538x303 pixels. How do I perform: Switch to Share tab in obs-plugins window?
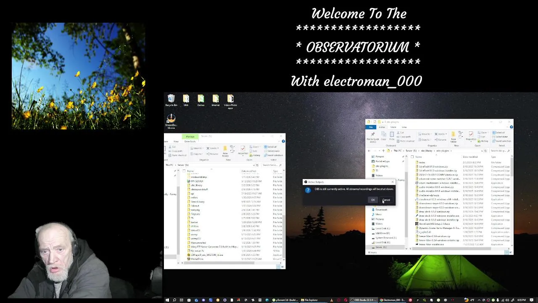point(393,127)
